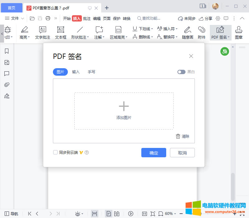Image resolution: width=249 pixels, height=218 pixels.
Task: Open settings gear icon in top bar
Action: click(x=218, y=18)
